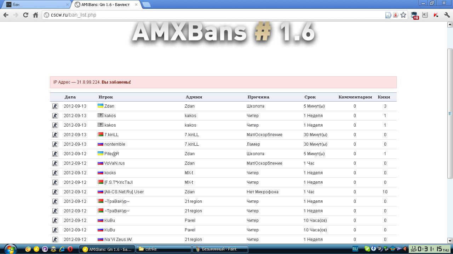Go back to the previous page
Viewport: 453px width, 254px height.
tap(6, 15)
